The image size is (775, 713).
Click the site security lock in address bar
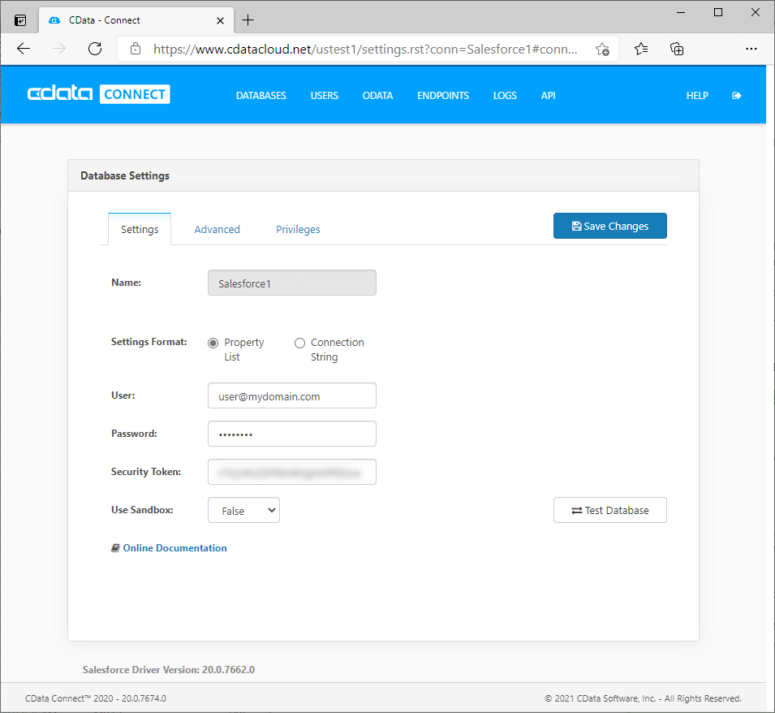(135, 49)
